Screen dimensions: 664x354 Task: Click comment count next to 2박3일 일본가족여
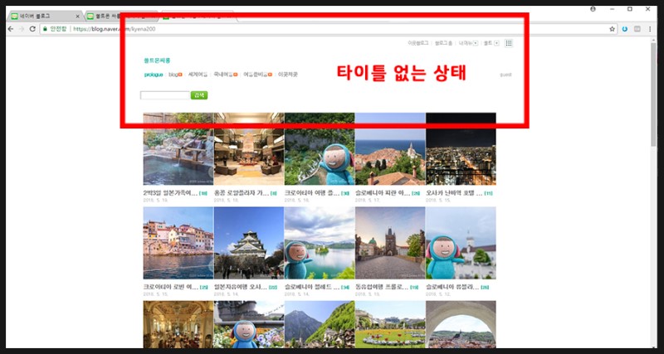point(203,193)
